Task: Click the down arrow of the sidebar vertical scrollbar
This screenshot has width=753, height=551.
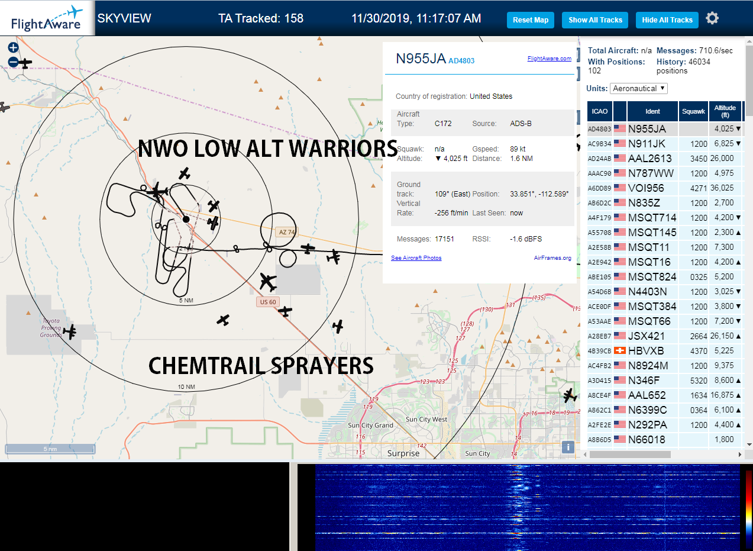Action: point(749,444)
